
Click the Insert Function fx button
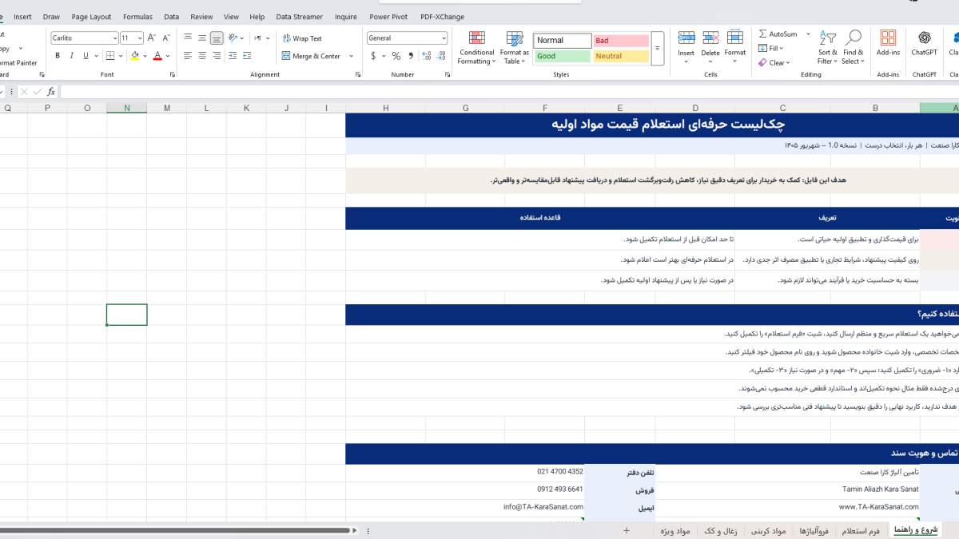pyautogui.click(x=51, y=92)
